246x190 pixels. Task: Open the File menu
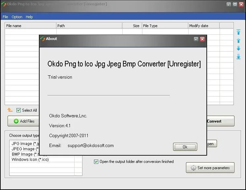[x=5, y=17]
